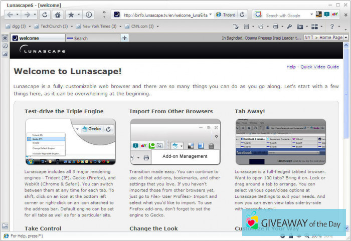Open the Forward button dropdown arrow
The width and height of the screenshot is (351, 241).
[35, 15]
